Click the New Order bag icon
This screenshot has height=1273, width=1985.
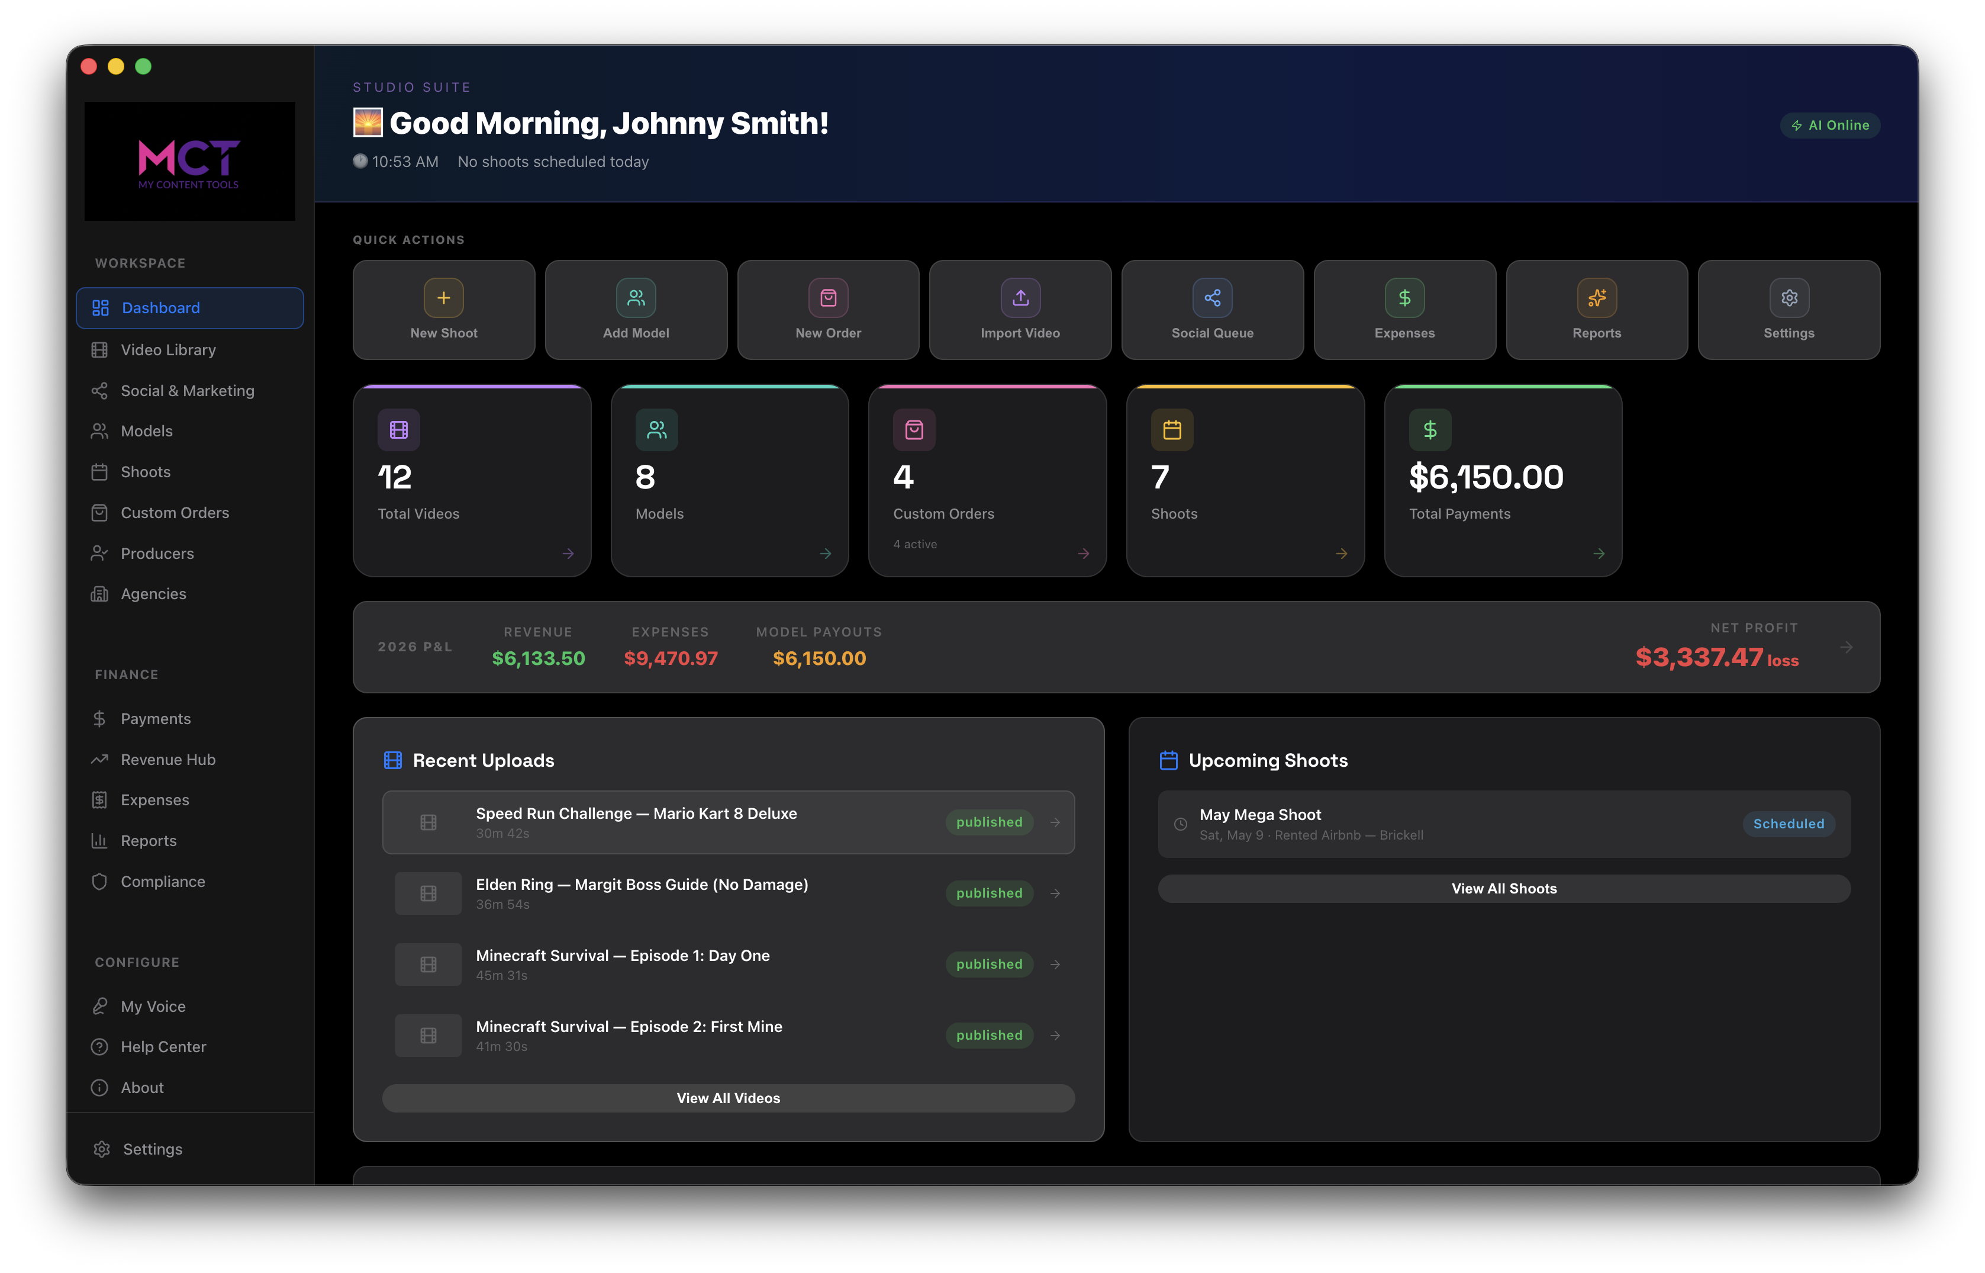[x=828, y=298]
